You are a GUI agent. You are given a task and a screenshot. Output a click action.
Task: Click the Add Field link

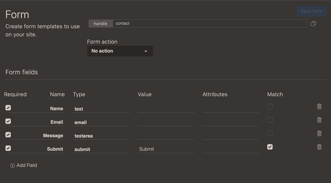[x=26, y=165]
